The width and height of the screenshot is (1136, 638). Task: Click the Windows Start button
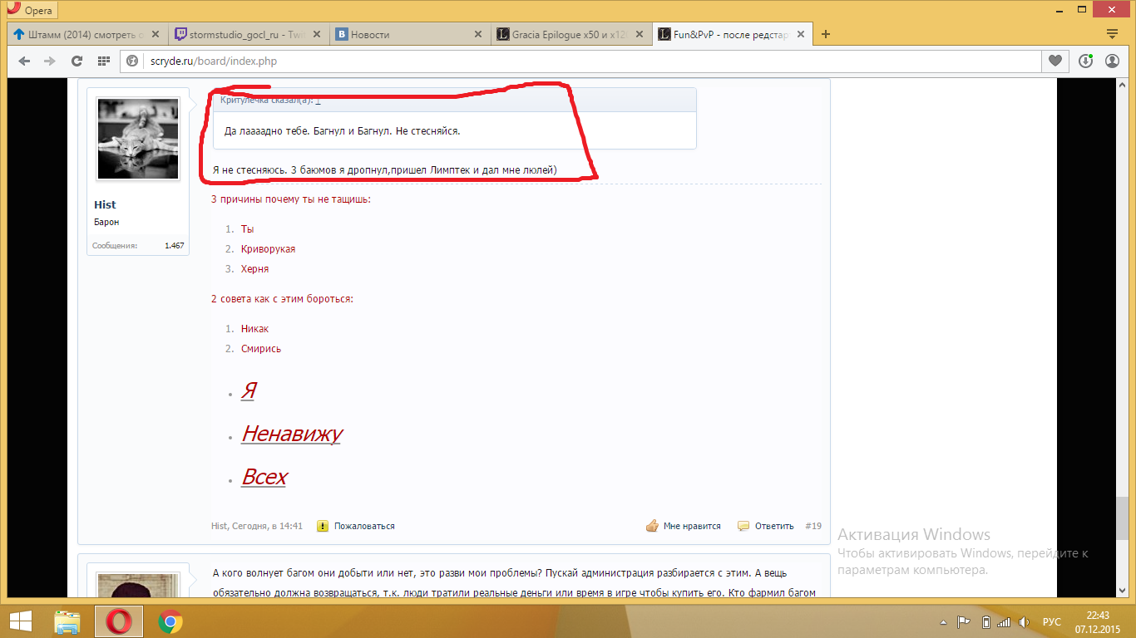click(20, 621)
